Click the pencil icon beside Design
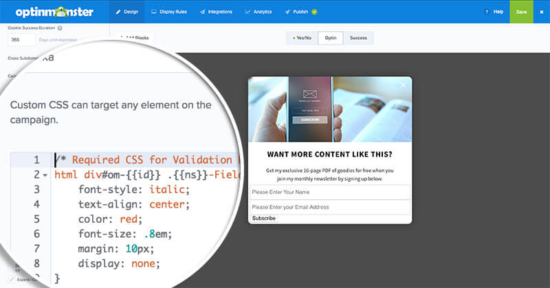Screen dimensions: 550x288 pyautogui.click(x=118, y=12)
